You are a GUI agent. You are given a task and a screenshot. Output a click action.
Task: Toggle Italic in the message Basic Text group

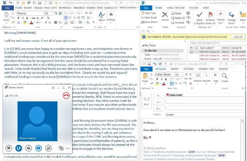coord(161,79)
